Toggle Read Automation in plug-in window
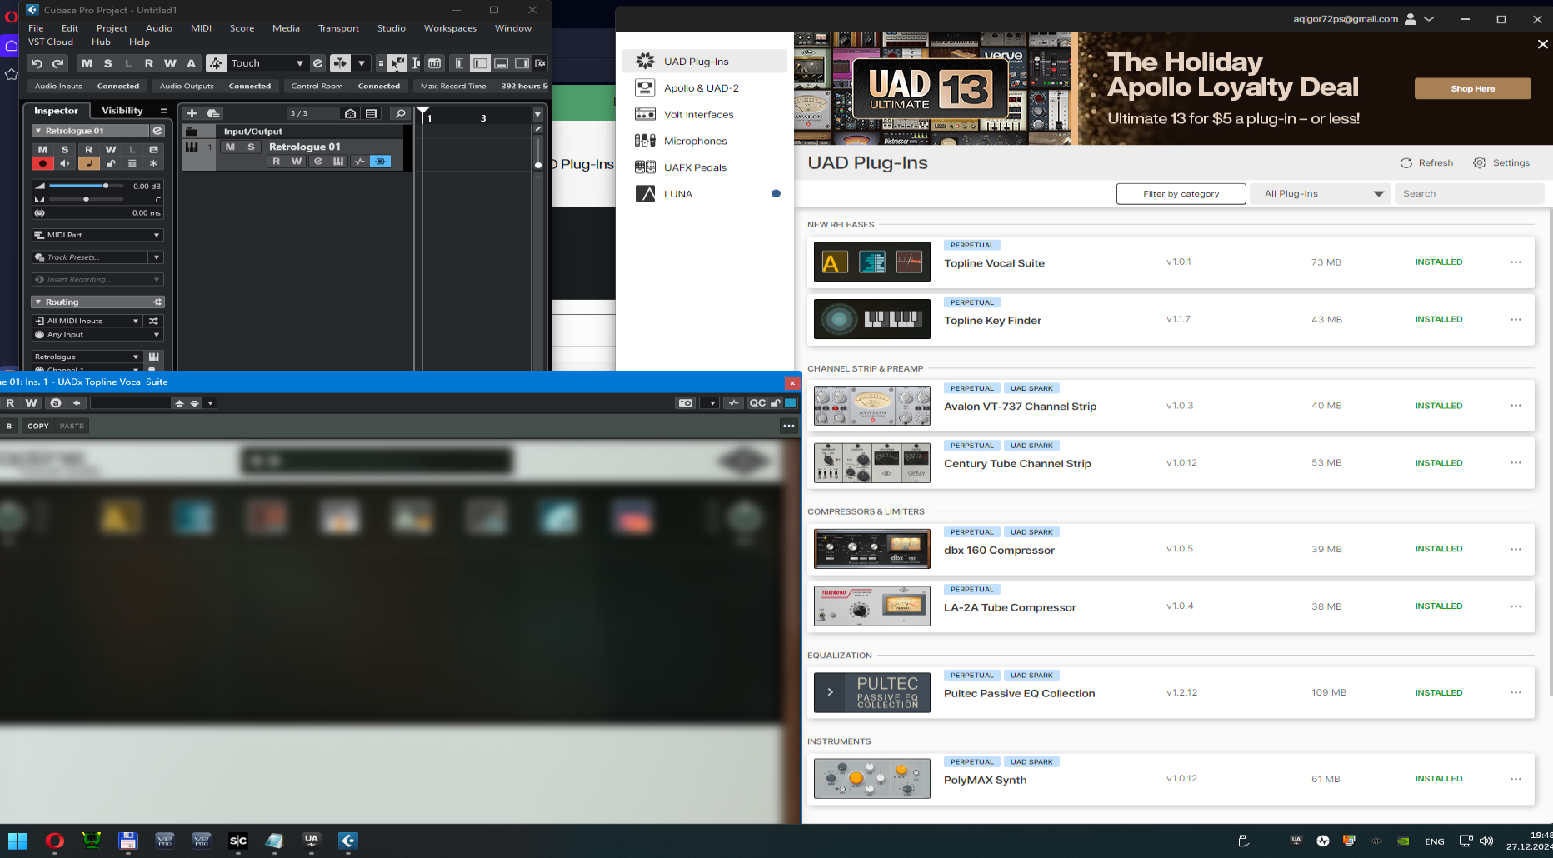The image size is (1553, 858). pos(10,403)
